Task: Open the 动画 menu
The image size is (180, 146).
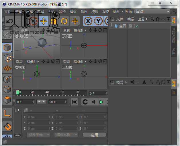Action: pos(84,12)
